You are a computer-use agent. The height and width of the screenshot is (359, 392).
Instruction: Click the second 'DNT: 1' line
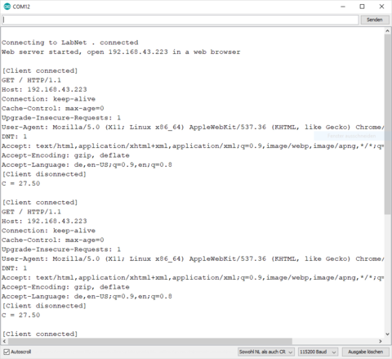(x=14, y=268)
